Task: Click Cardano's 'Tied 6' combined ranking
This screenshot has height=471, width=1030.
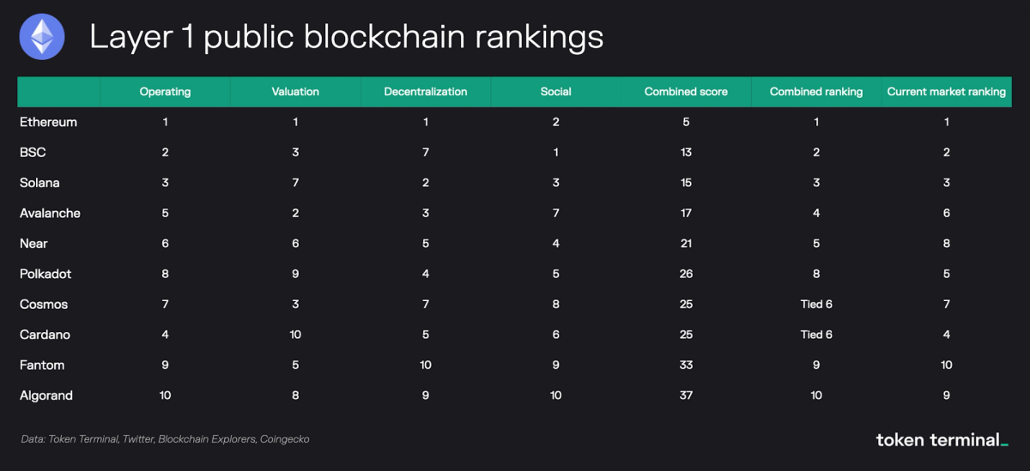Action: (x=816, y=335)
